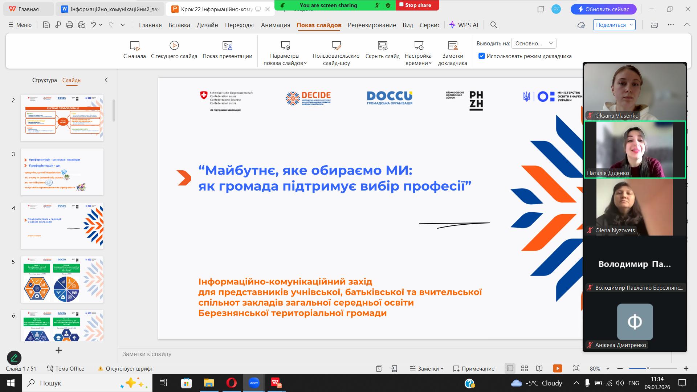697x392 pixels.
Task: Click the magnifier search icon
Action: pos(494,25)
